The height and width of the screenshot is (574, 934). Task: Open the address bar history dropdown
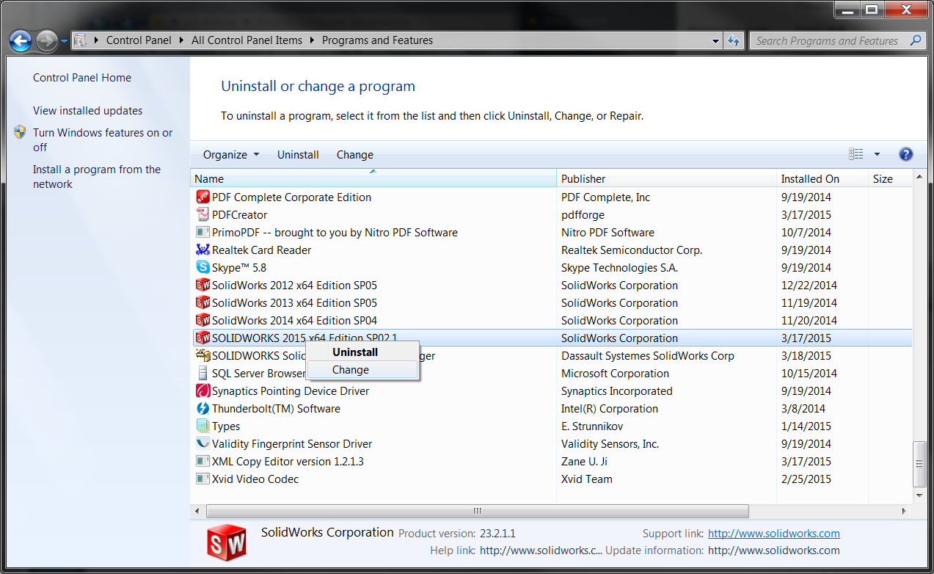[x=716, y=41]
